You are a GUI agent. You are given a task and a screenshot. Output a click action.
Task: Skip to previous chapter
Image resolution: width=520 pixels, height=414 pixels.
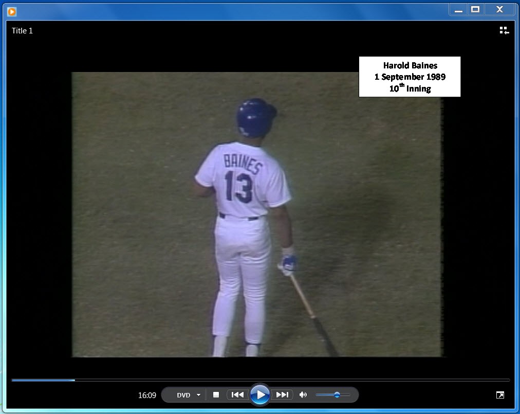click(237, 395)
